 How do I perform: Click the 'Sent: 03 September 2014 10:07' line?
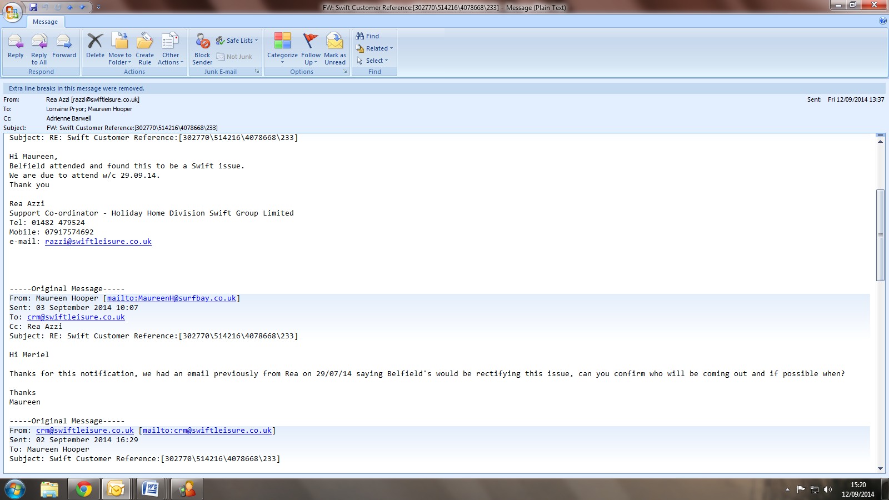point(74,308)
